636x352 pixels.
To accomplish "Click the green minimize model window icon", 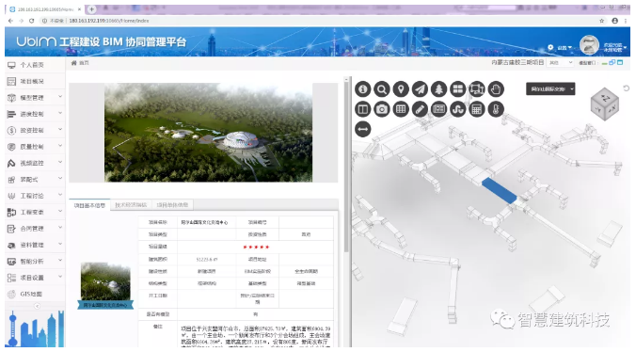I will tap(605, 63).
